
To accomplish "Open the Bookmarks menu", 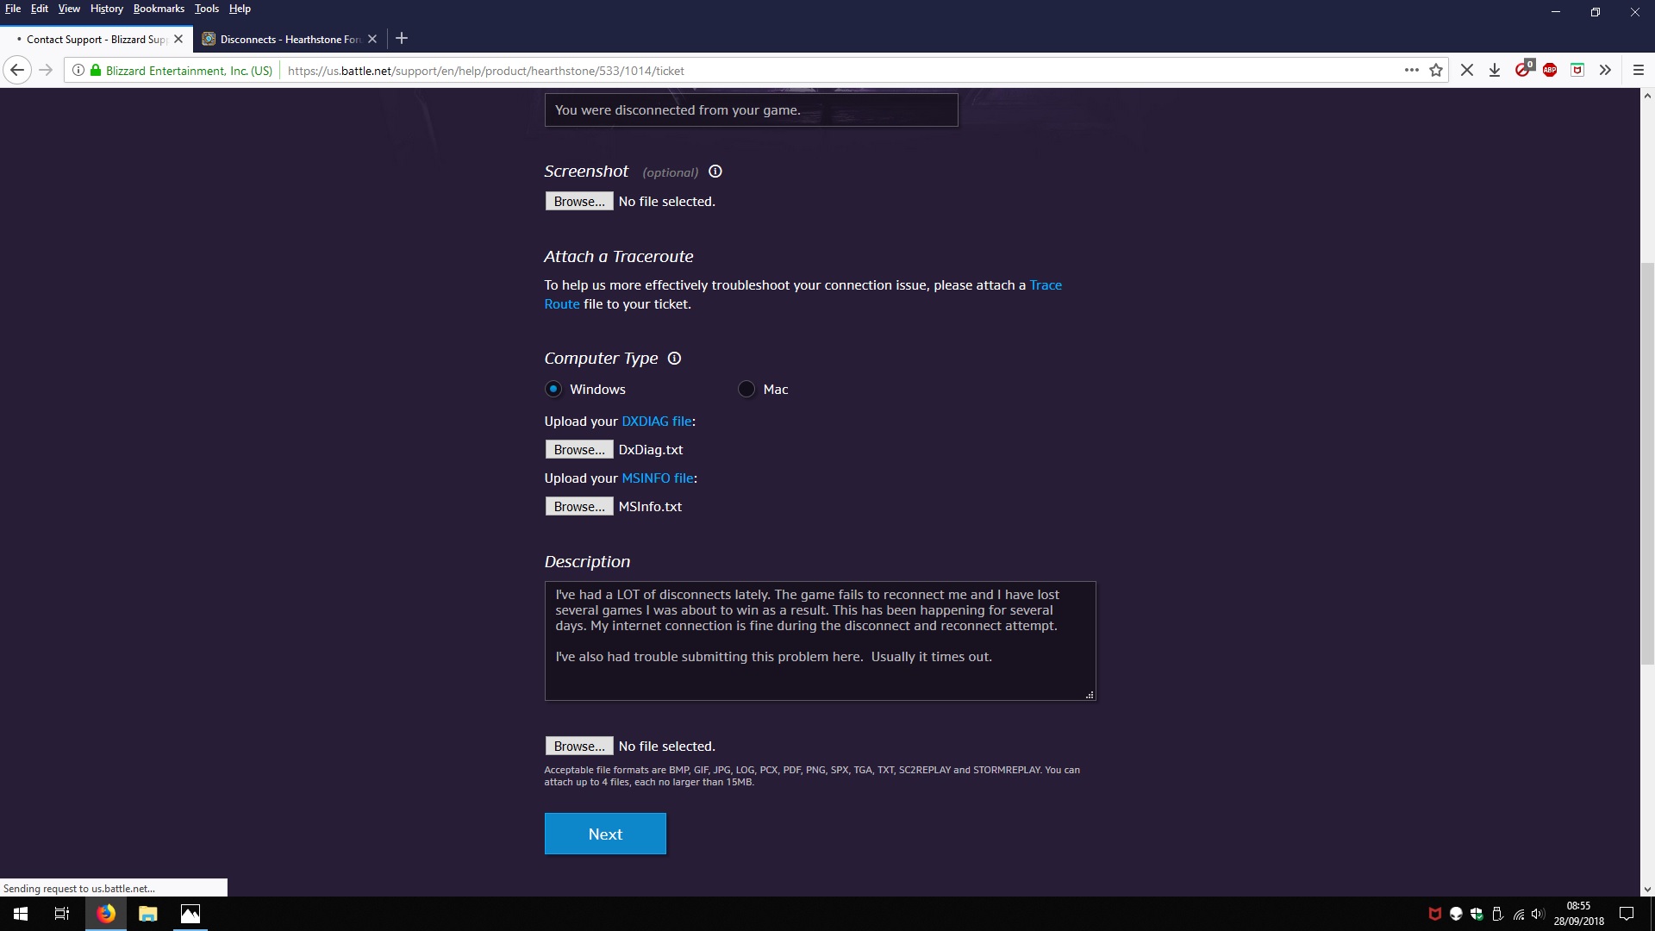I will [159, 9].
